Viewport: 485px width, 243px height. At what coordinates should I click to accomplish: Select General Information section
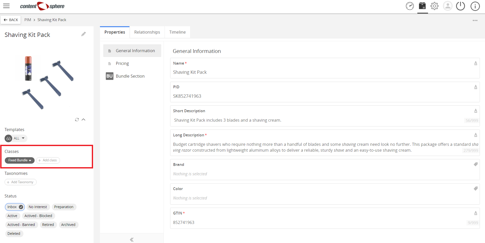(x=132, y=51)
